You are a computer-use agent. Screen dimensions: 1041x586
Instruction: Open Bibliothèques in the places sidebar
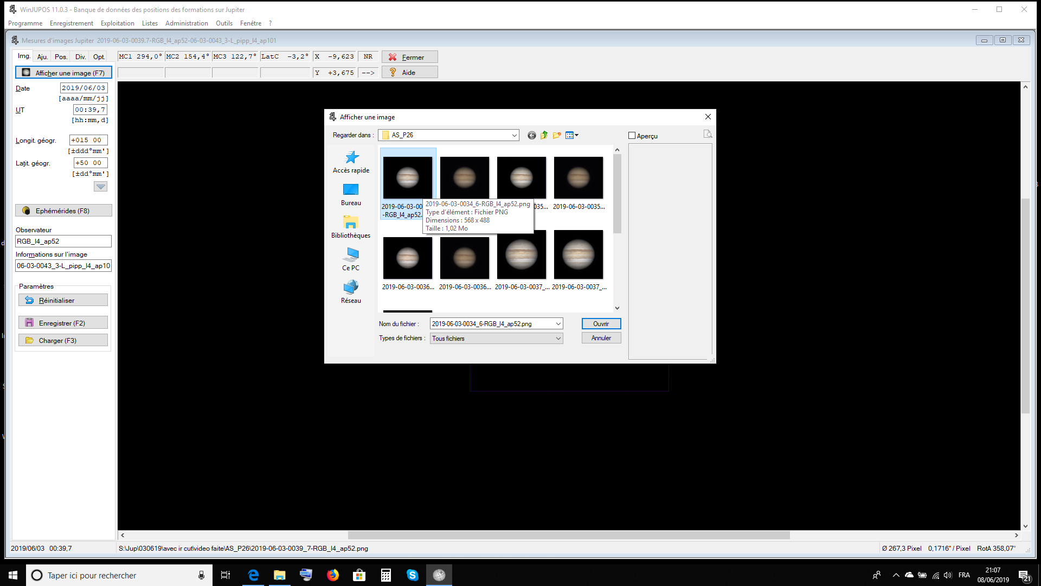click(x=351, y=227)
